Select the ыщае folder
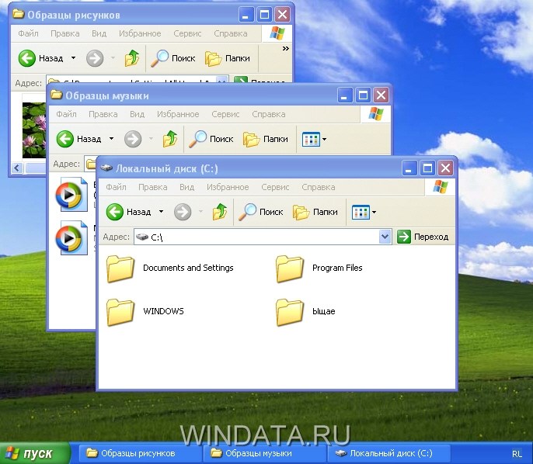The height and width of the screenshot is (464, 533). pos(305,312)
